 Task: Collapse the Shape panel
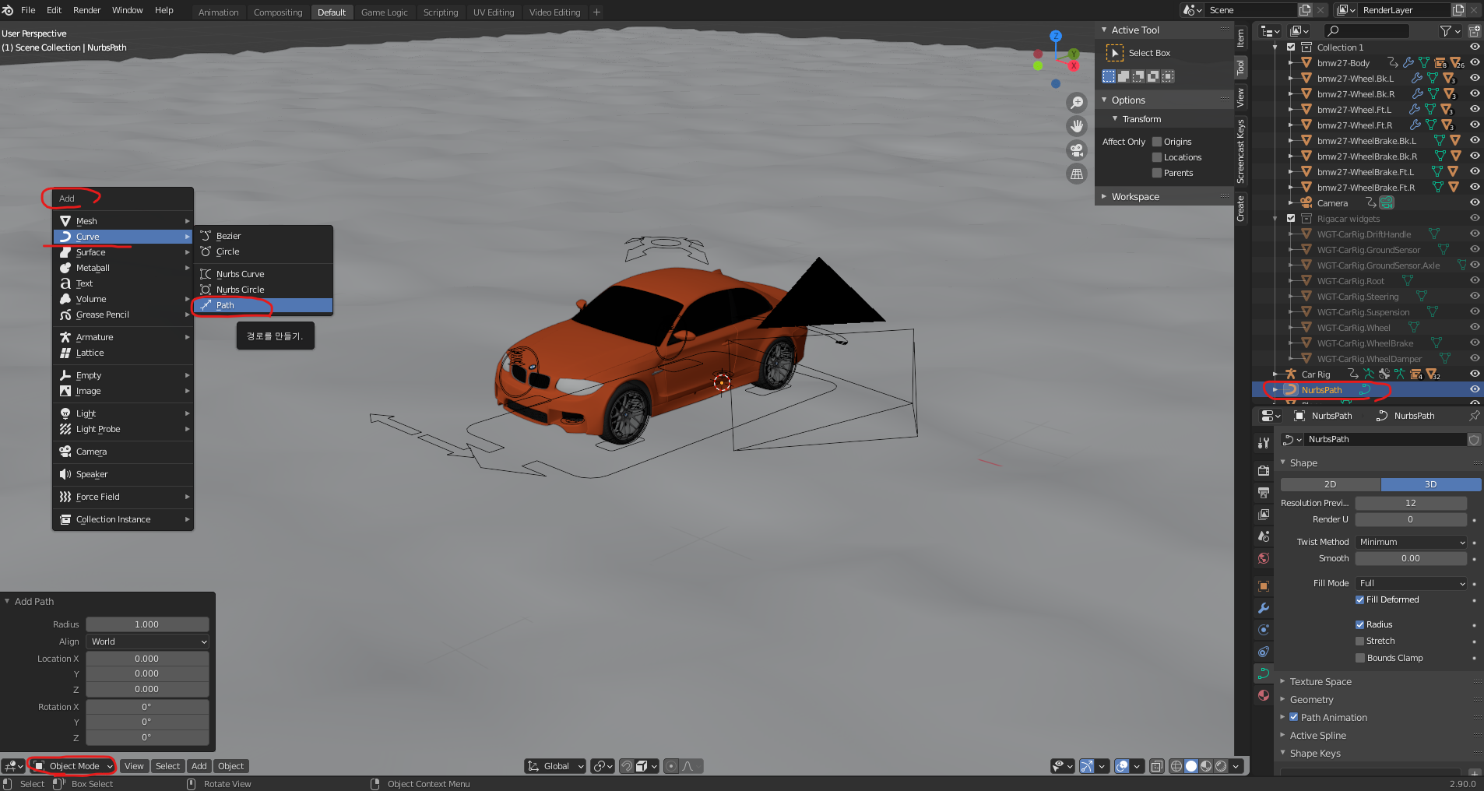click(1303, 462)
